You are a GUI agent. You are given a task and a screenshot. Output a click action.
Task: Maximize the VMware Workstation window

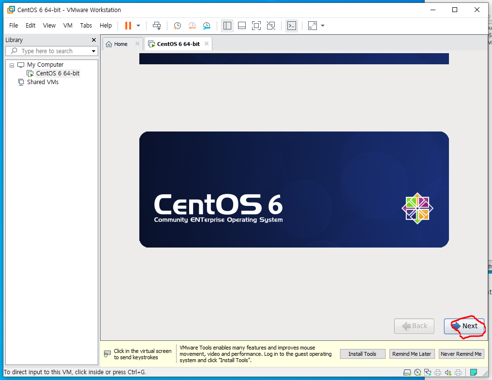click(x=455, y=10)
